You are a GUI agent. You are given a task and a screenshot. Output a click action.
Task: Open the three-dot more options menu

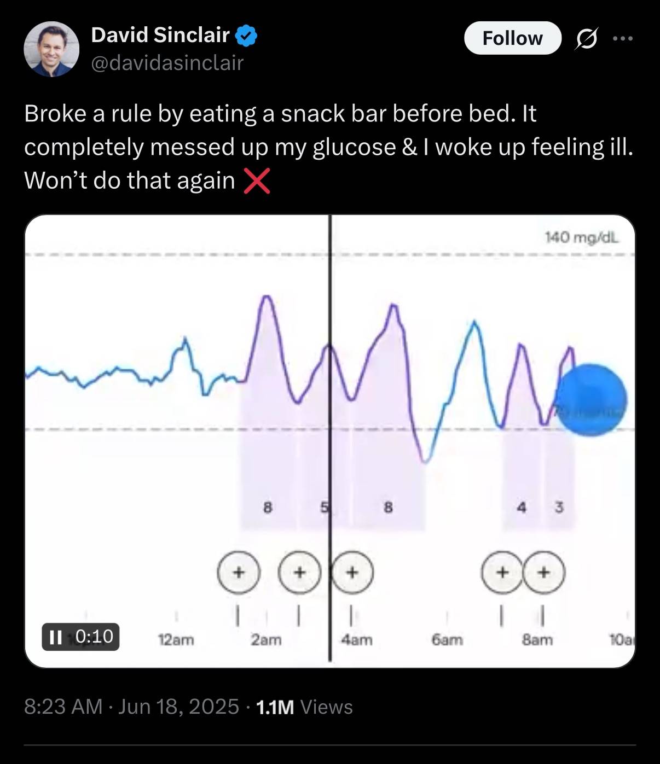[x=623, y=38]
